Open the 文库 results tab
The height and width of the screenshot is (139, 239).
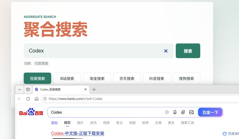[158, 123]
